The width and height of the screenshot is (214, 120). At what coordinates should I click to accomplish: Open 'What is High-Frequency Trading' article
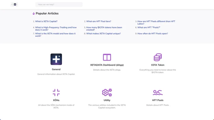coord(56,29)
